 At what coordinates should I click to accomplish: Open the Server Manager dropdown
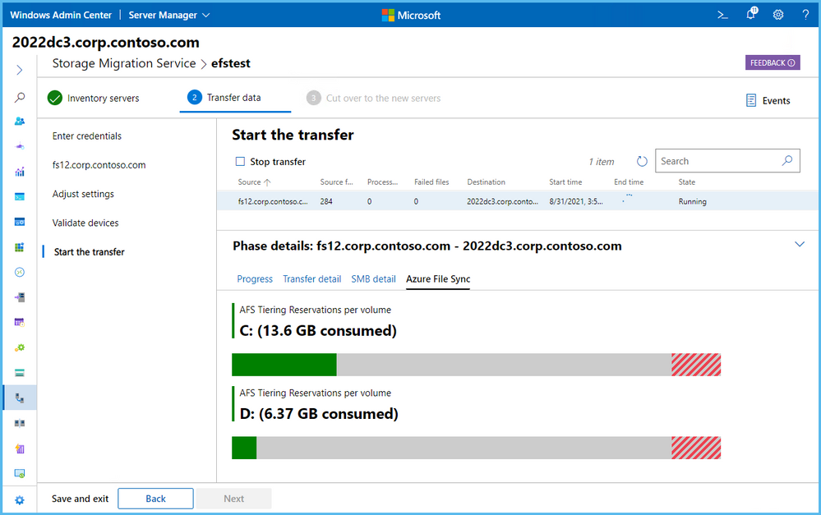pyautogui.click(x=169, y=15)
